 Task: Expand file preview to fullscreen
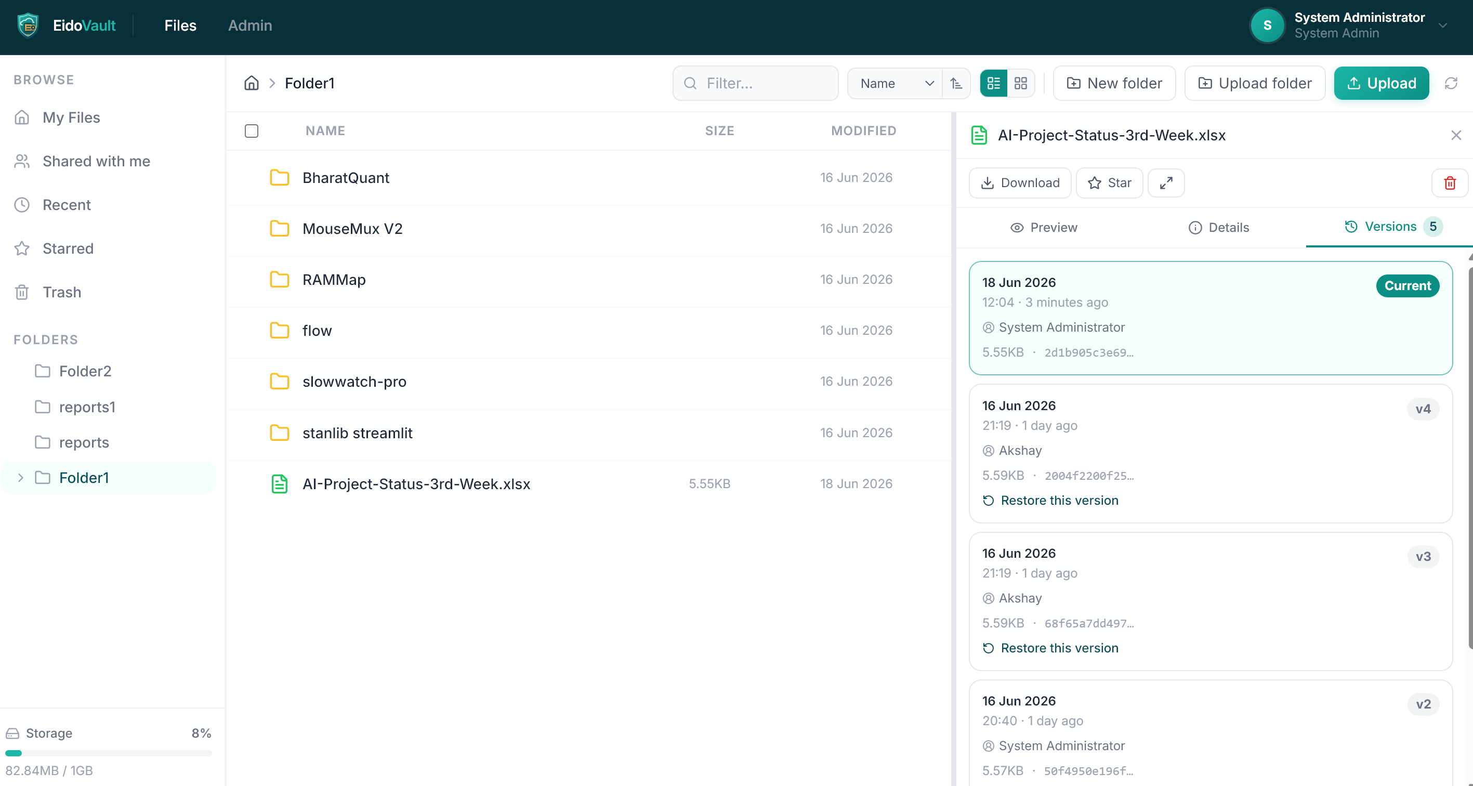click(x=1166, y=183)
